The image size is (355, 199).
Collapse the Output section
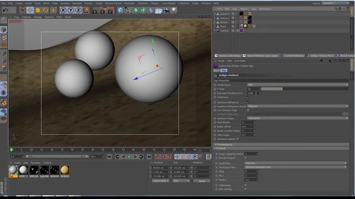(x=281, y=148)
